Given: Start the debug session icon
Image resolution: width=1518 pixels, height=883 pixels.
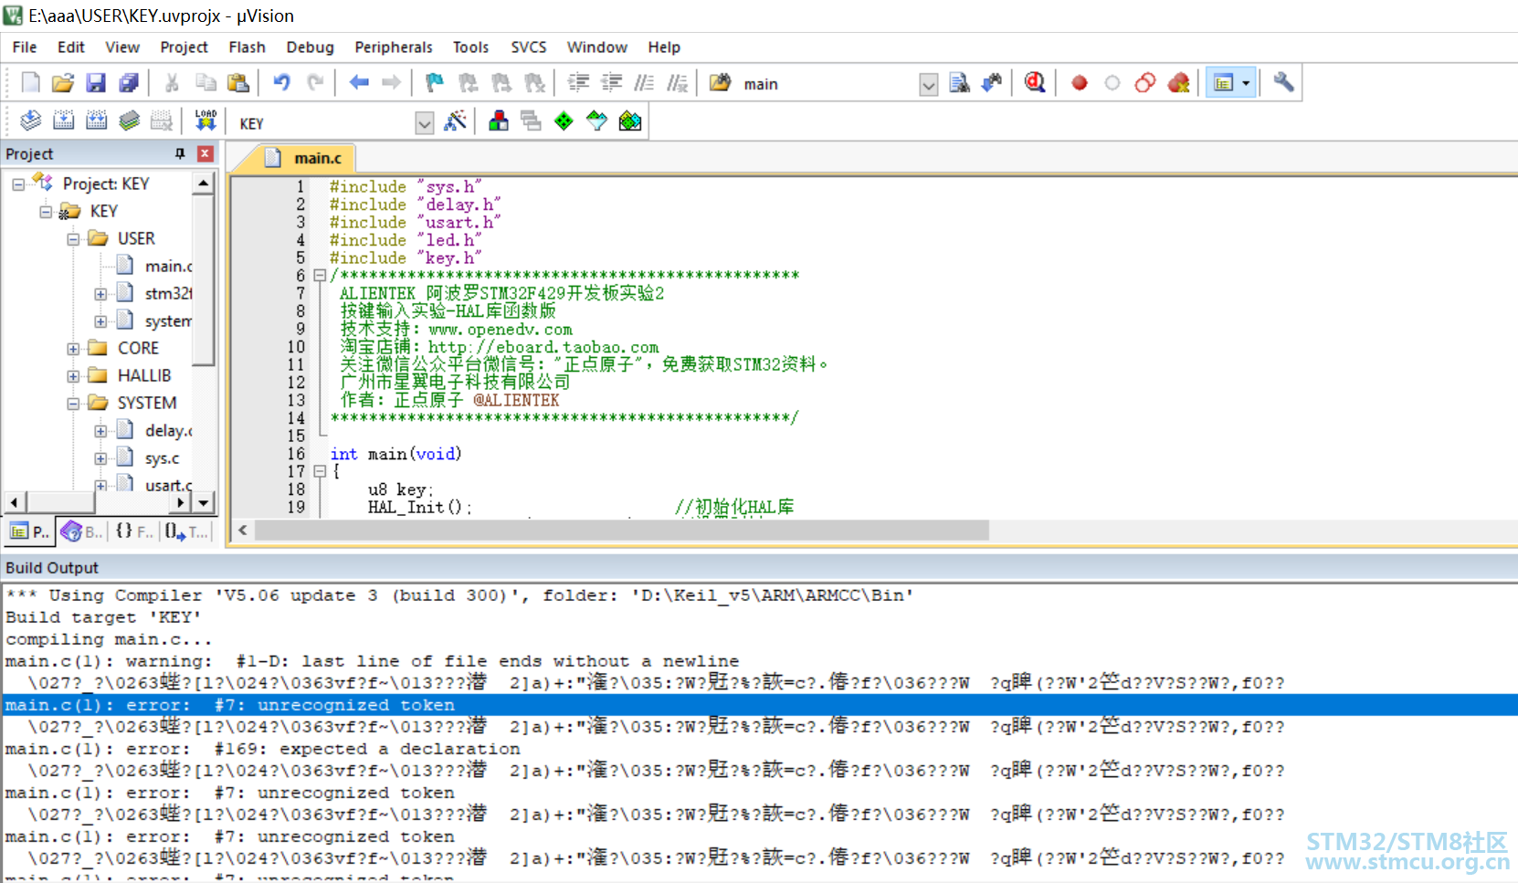Looking at the screenshot, I should (x=1035, y=83).
